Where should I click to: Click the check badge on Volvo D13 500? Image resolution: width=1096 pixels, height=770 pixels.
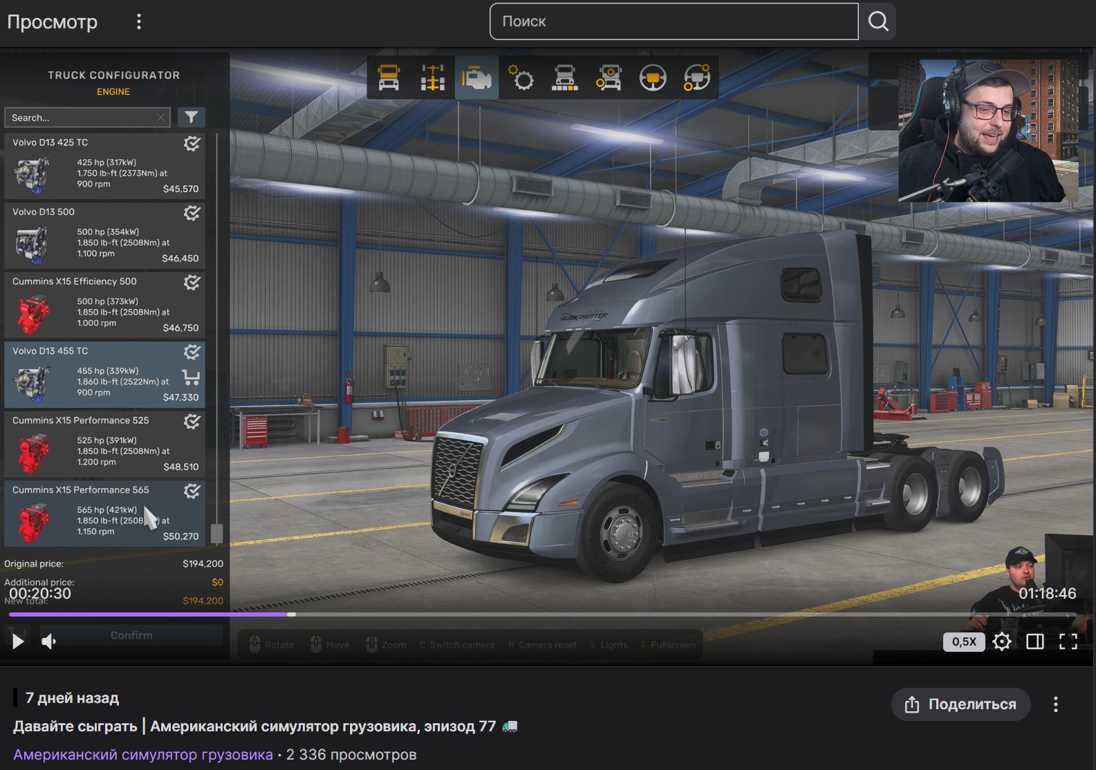tap(192, 213)
